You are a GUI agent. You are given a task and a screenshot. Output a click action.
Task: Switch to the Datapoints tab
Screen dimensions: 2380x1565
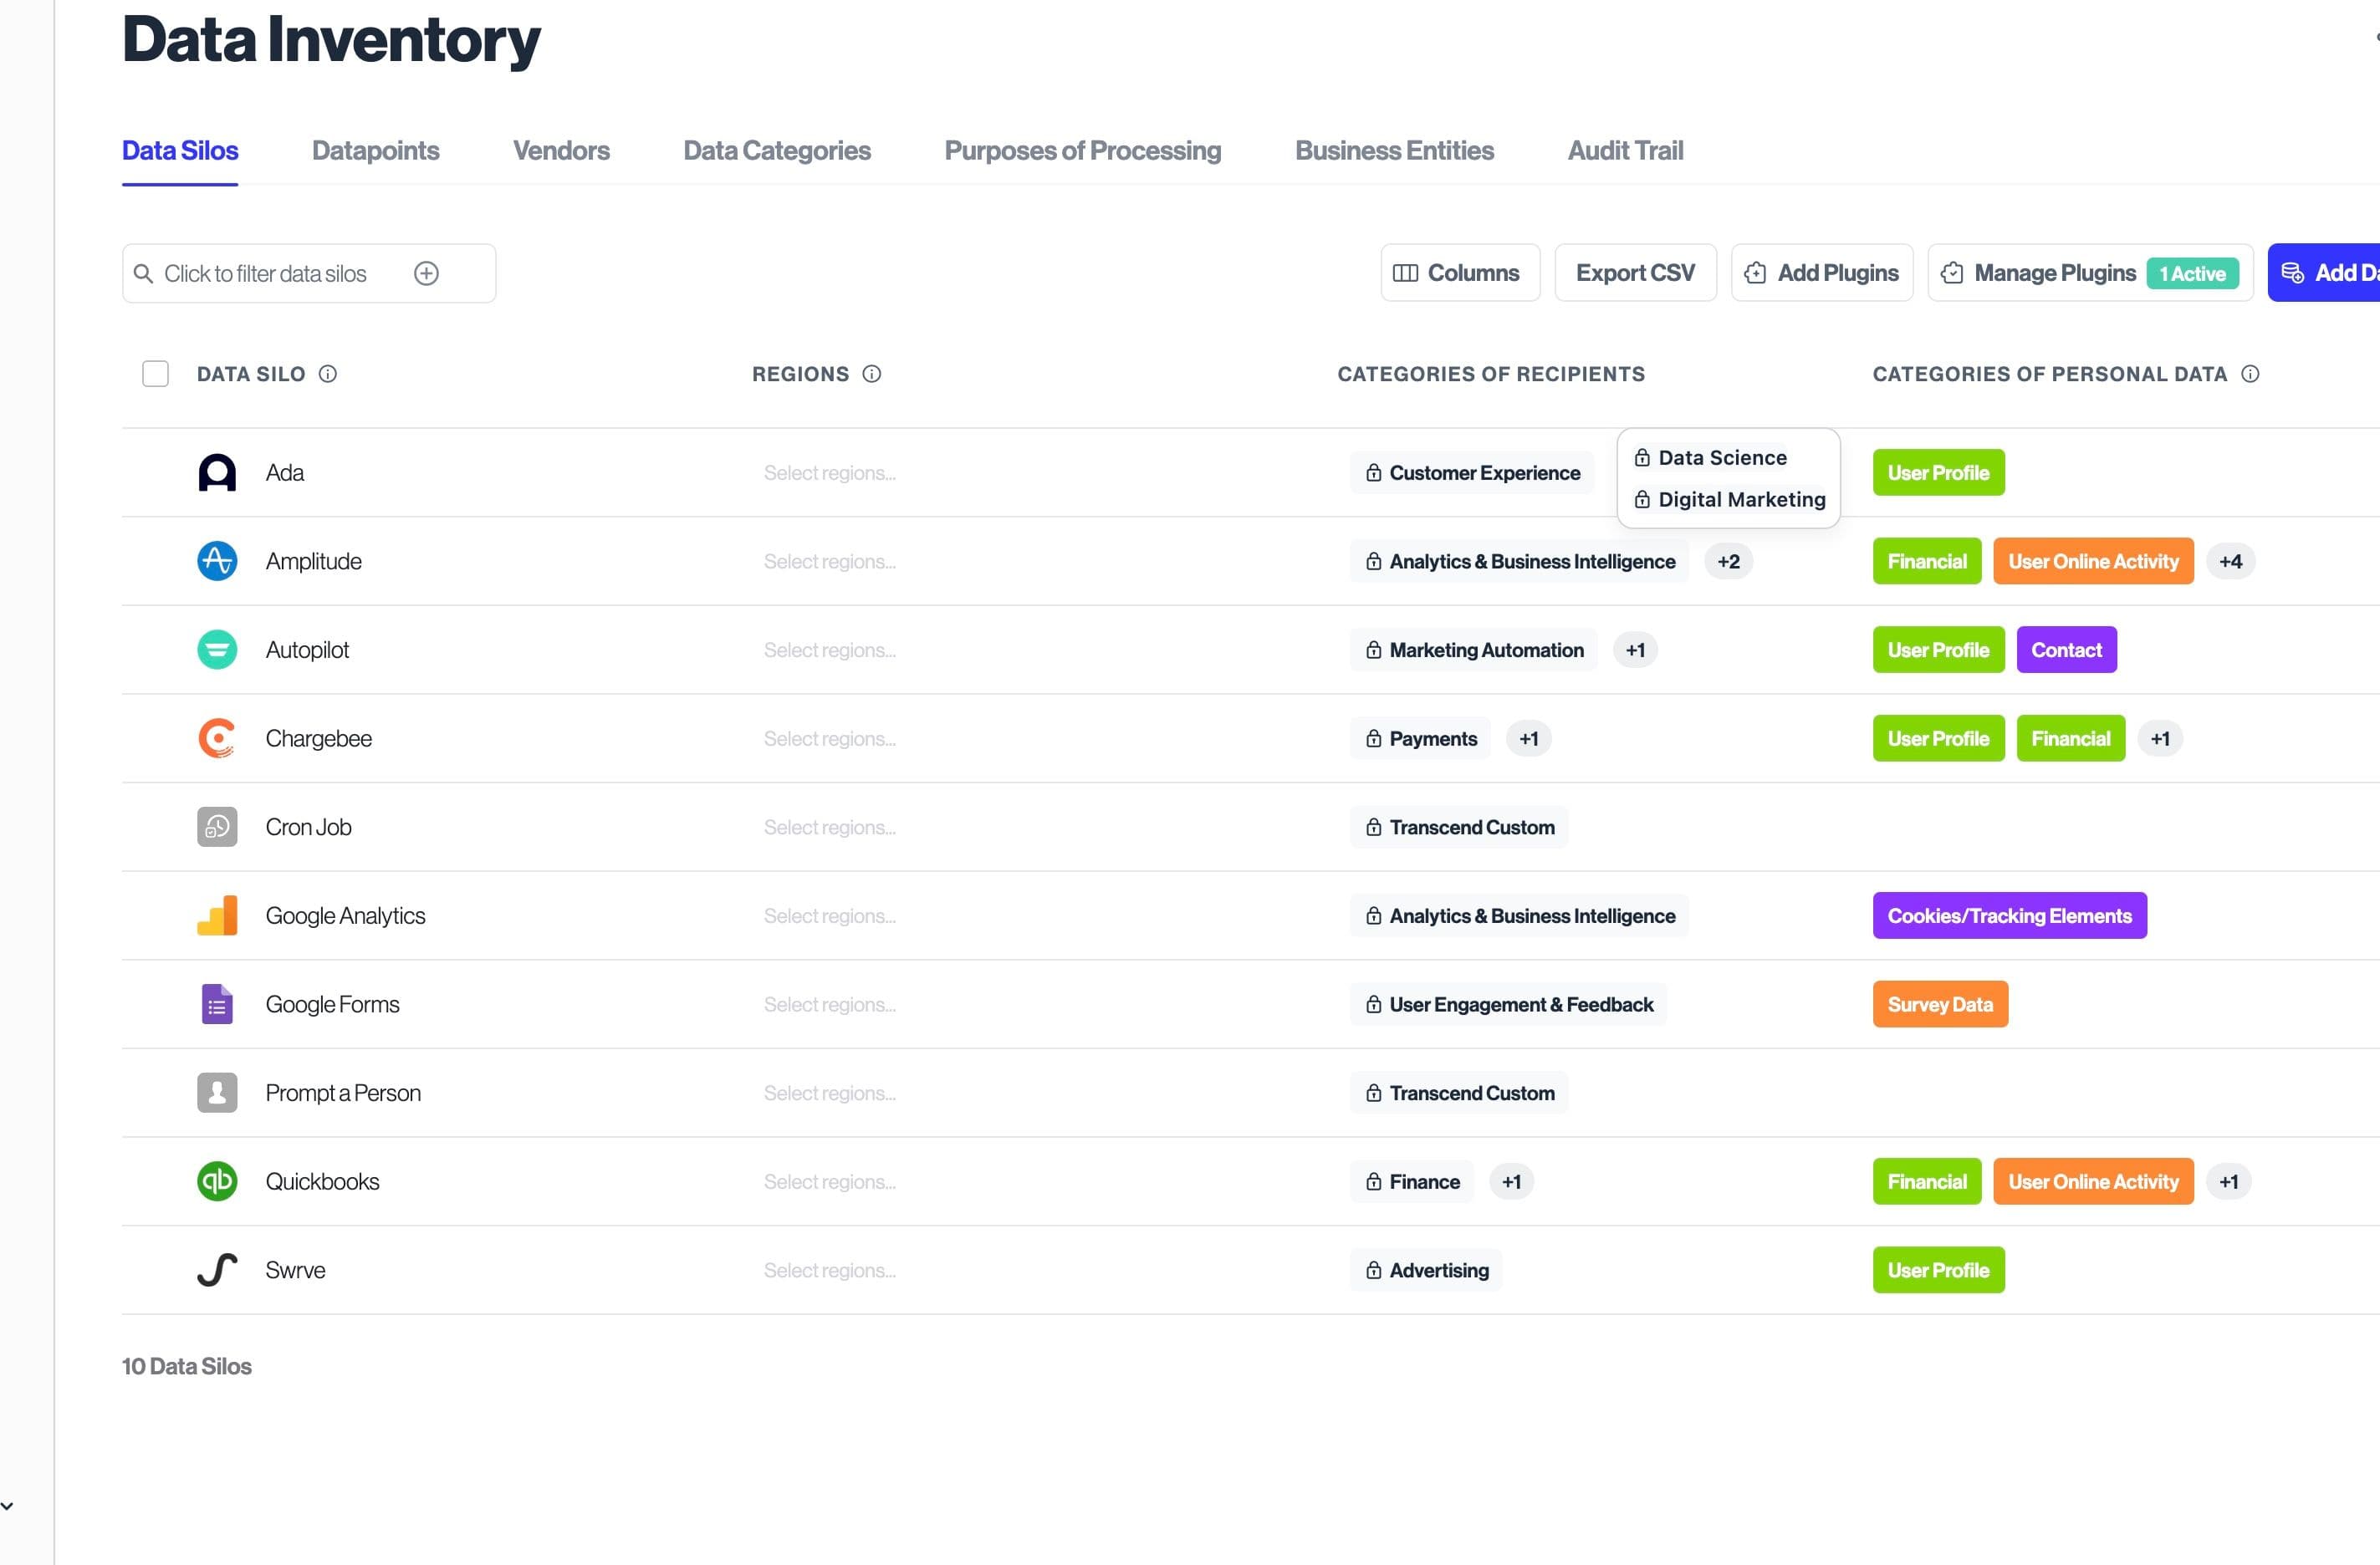(375, 151)
